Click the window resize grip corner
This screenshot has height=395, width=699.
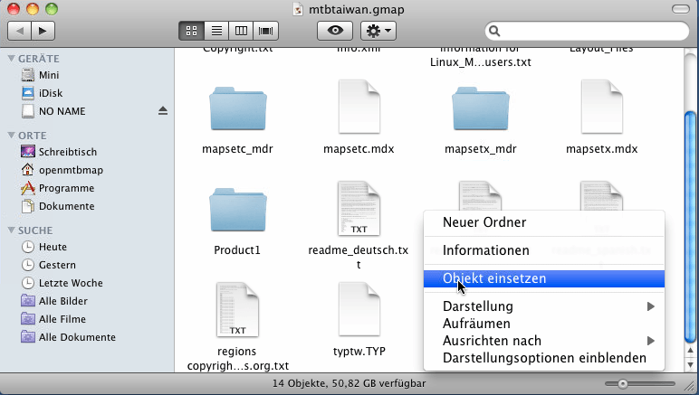tap(691, 387)
